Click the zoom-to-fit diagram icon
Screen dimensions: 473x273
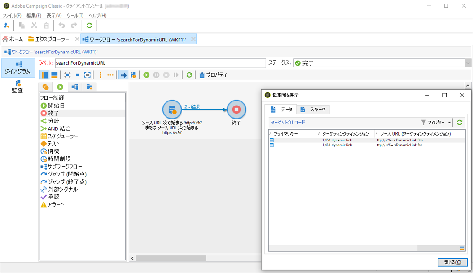coord(68,75)
